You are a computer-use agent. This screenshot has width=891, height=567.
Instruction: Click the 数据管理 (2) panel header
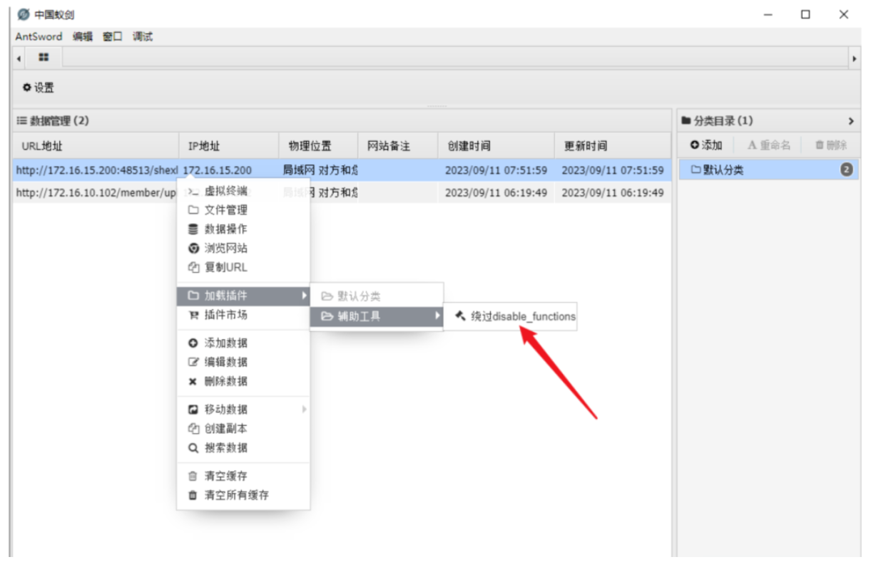pos(342,121)
